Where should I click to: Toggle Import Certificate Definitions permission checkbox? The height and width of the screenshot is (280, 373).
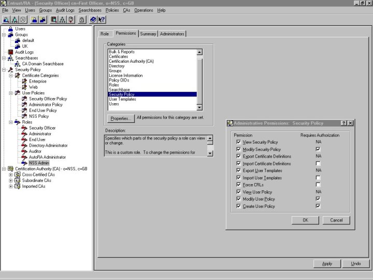point(239,163)
